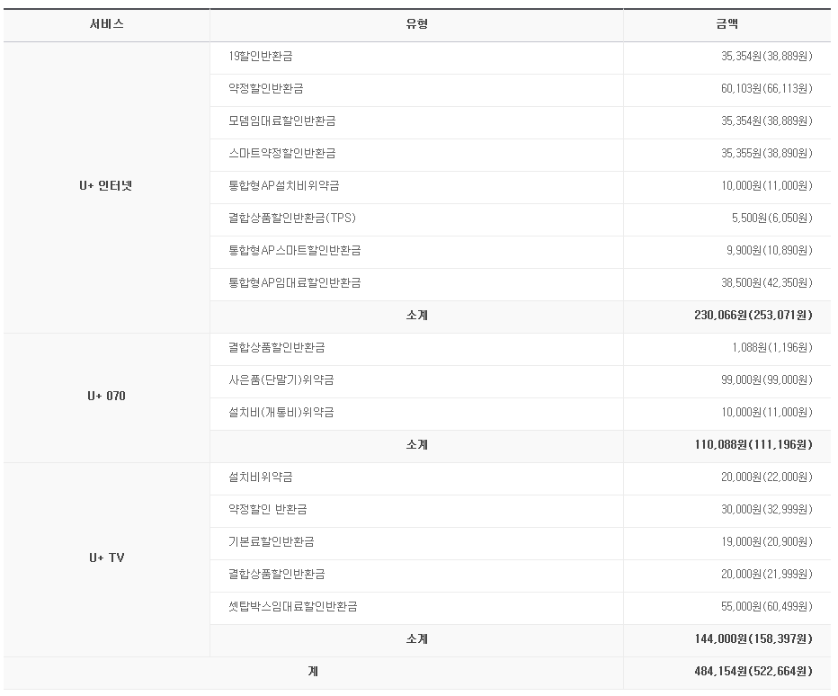Click the amount 19,000원(20,900원)
This screenshot has width=838, height=696.
click(x=766, y=542)
